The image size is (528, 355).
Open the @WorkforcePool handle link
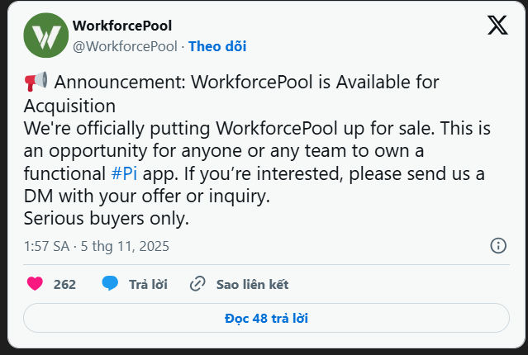pos(125,46)
